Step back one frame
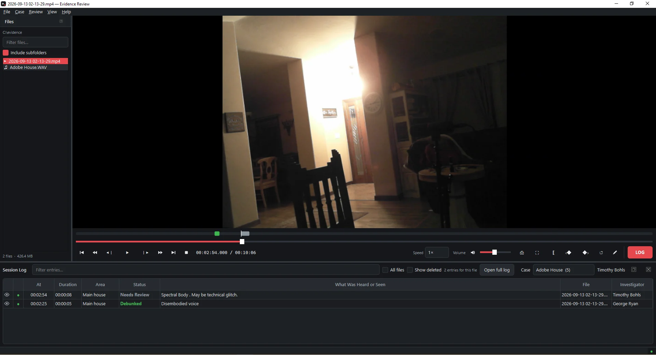This screenshot has width=656, height=355. click(109, 253)
